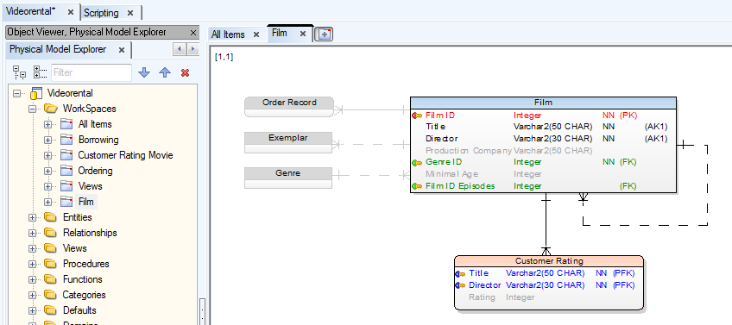Expand the Defaults folder
This screenshot has width=732, height=325.
click(x=32, y=310)
